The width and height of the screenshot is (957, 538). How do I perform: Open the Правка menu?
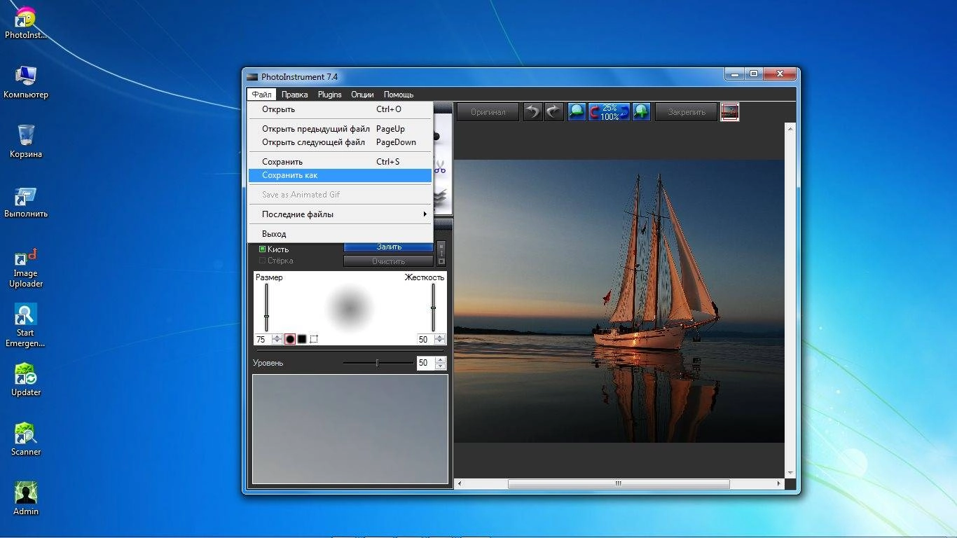pos(295,95)
